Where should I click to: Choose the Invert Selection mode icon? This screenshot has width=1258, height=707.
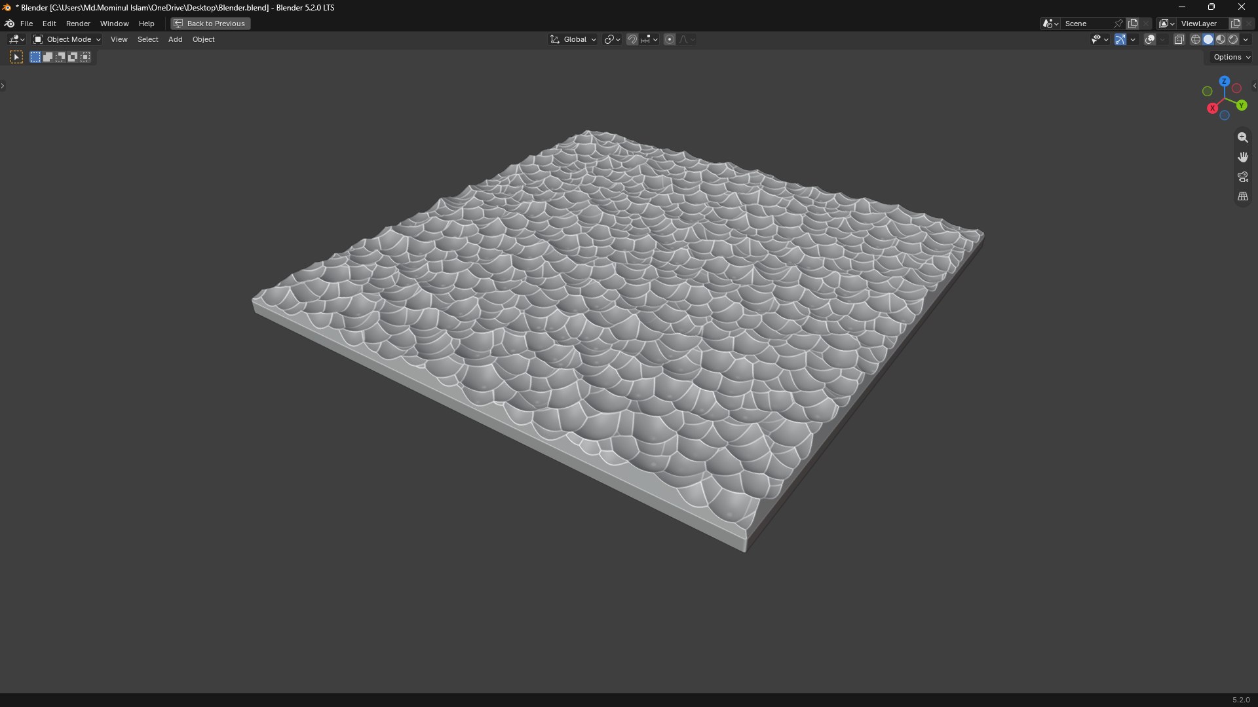click(x=73, y=58)
